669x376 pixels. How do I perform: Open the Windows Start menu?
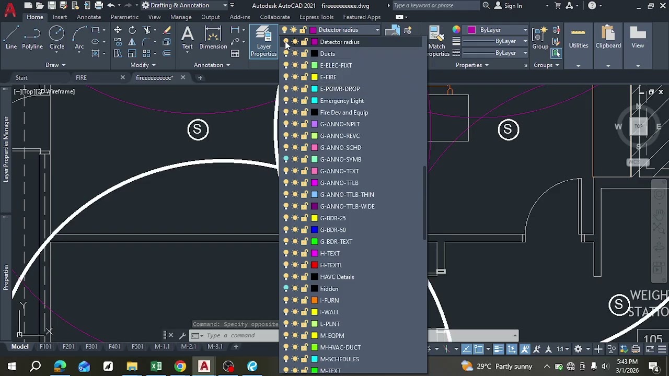11,366
